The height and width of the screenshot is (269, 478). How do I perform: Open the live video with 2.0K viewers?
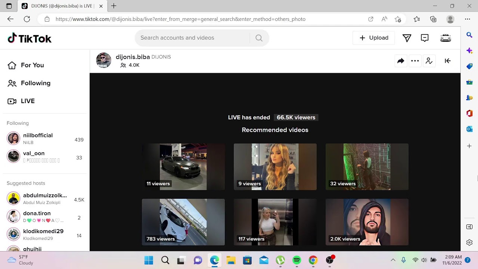(x=367, y=222)
